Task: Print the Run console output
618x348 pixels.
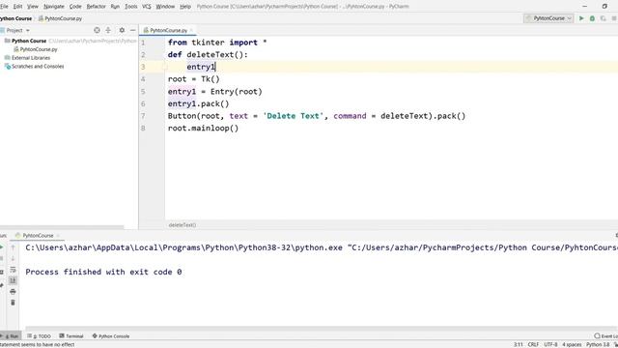Action: (13, 292)
